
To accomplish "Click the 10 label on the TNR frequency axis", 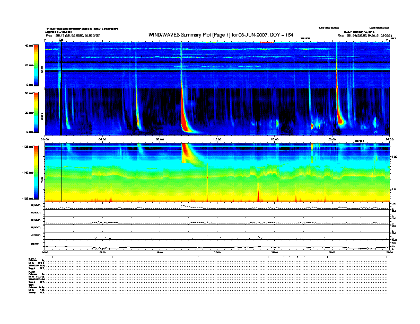I will point(393,189).
